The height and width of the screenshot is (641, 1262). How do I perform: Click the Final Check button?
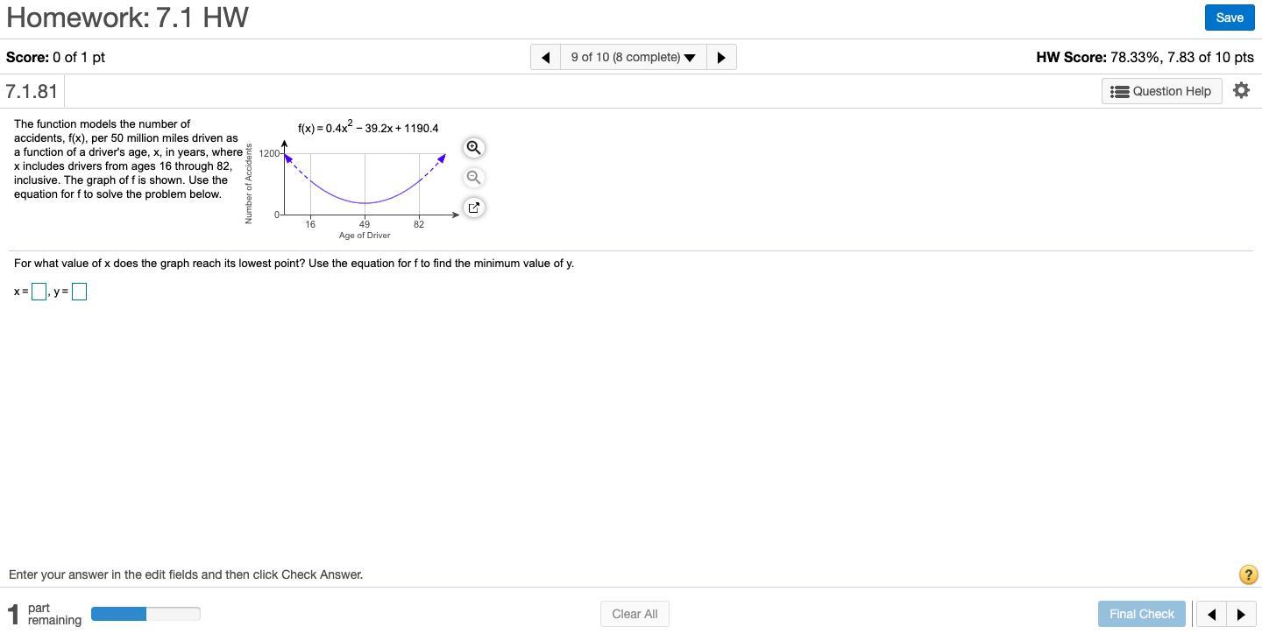pos(1141,614)
